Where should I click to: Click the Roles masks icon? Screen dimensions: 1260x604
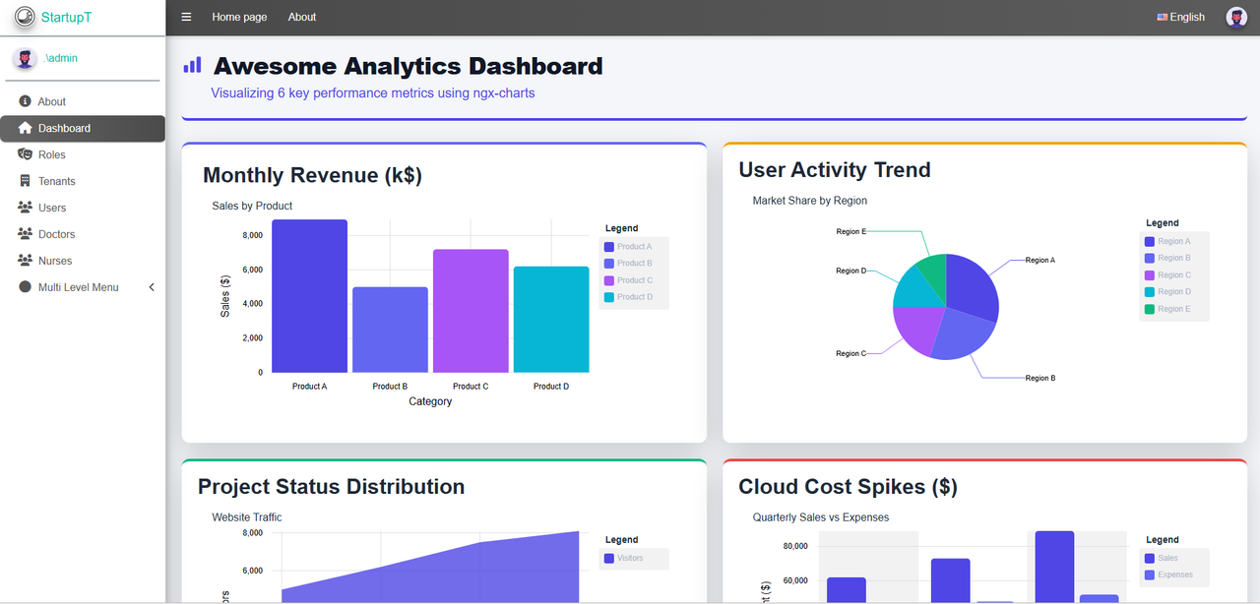click(25, 154)
